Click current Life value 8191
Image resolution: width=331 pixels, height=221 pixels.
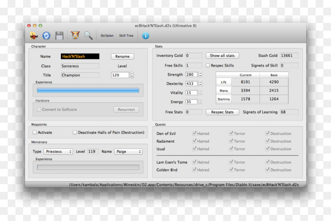point(246,82)
